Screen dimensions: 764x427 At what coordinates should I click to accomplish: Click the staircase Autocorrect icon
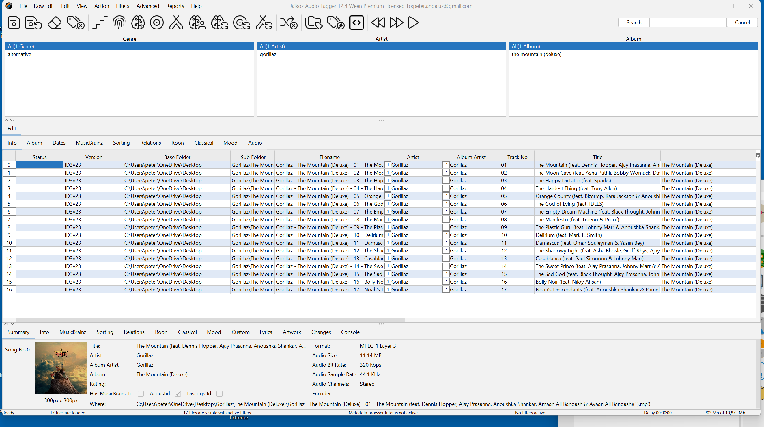tap(100, 23)
